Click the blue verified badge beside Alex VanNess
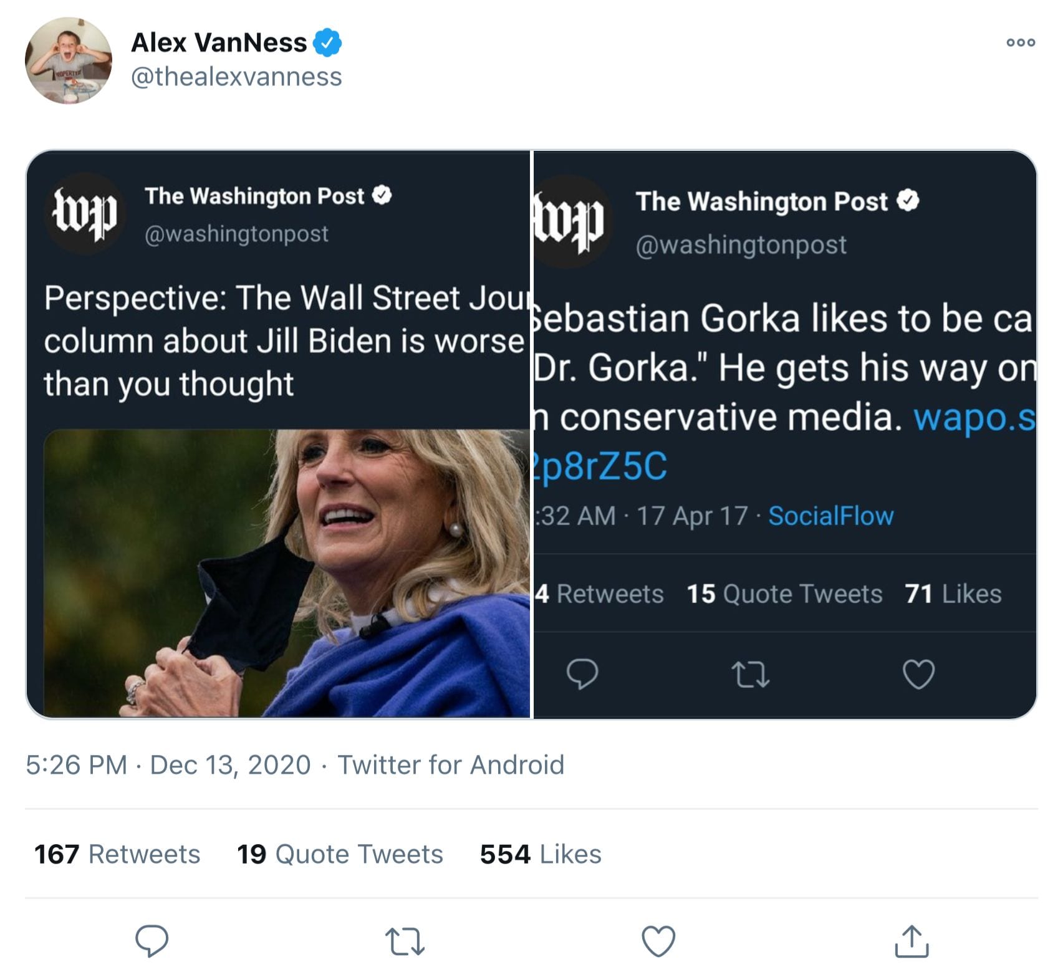1063x977 pixels. click(327, 42)
